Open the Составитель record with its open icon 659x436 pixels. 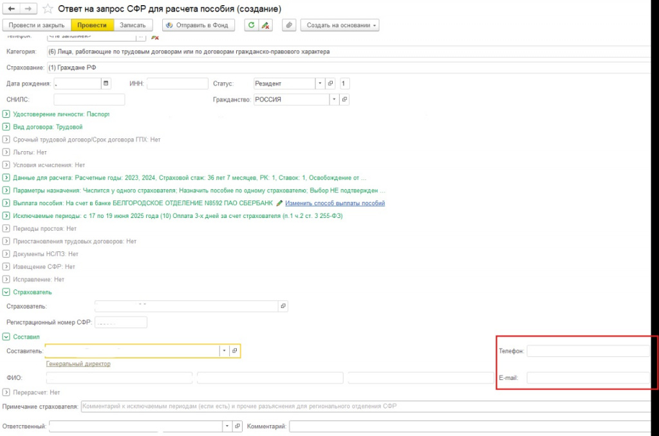(234, 350)
